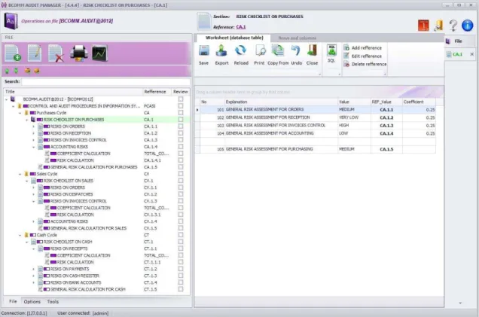Switch to the Rows and columns tab
Viewport: 479px width, 317px height.
click(x=297, y=38)
